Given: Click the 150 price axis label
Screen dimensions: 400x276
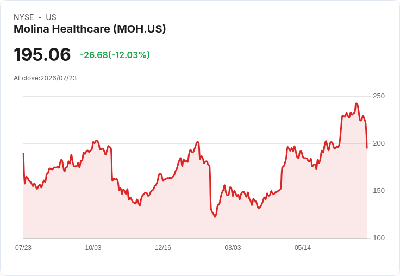Looking at the screenshot, I should pyautogui.click(x=379, y=191).
